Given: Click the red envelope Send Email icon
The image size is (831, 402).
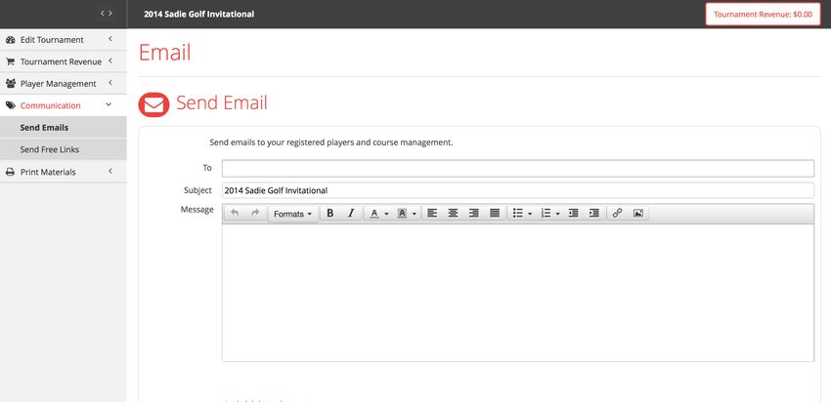Looking at the screenshot, I should click(x=153, y=104).
